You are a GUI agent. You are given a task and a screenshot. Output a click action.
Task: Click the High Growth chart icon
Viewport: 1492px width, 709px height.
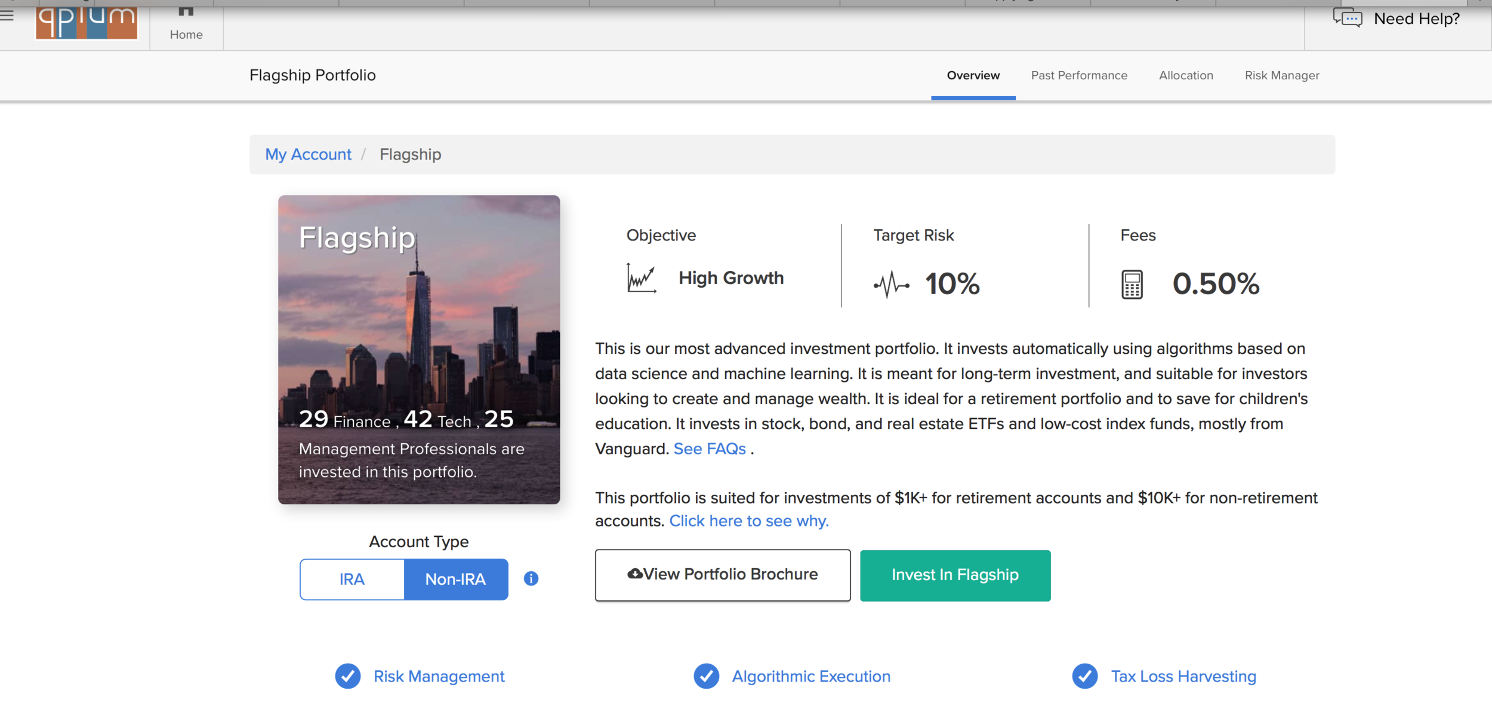[642, 278]
